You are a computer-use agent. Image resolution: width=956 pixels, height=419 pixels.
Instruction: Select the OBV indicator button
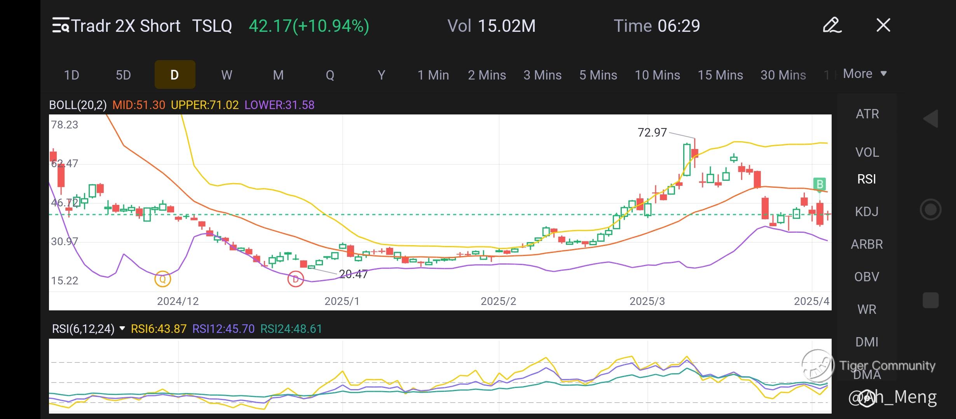867,277
